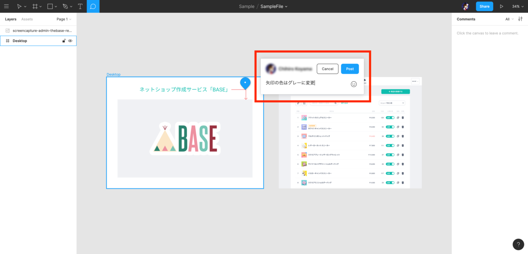This screenshot has width=528, height=254.
Task: Select the Frame tool
Action: (x=35, y=7)
